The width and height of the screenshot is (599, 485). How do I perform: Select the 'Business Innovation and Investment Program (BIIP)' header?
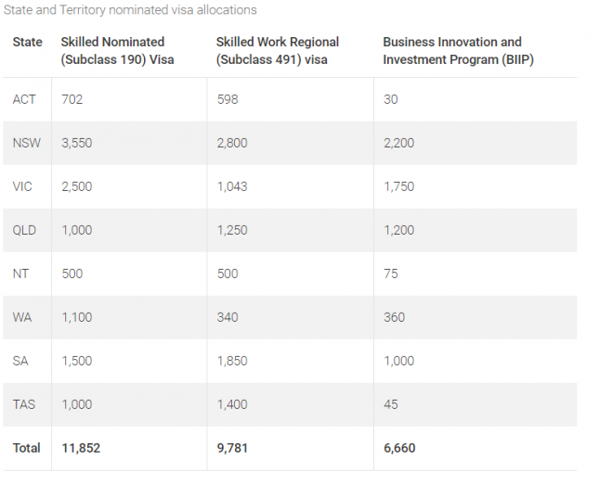pos(452,51)
